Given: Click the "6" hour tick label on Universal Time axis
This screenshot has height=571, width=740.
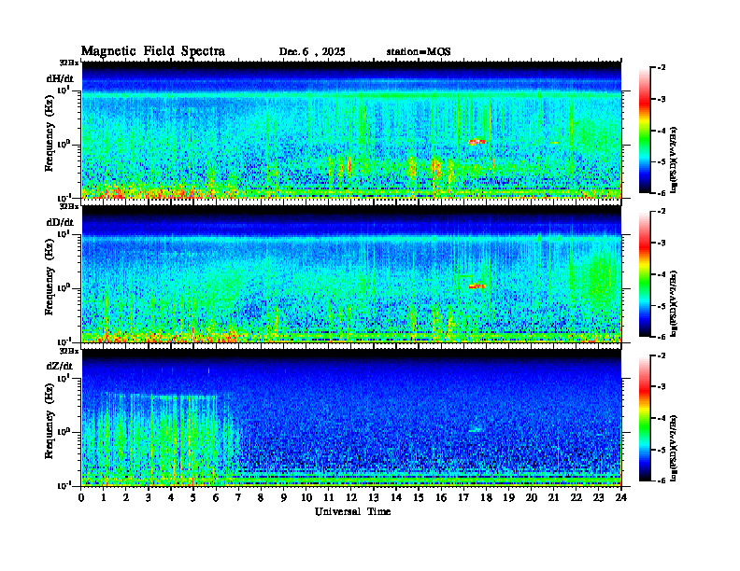Looking at the screenshot, I should click(216, 498).
